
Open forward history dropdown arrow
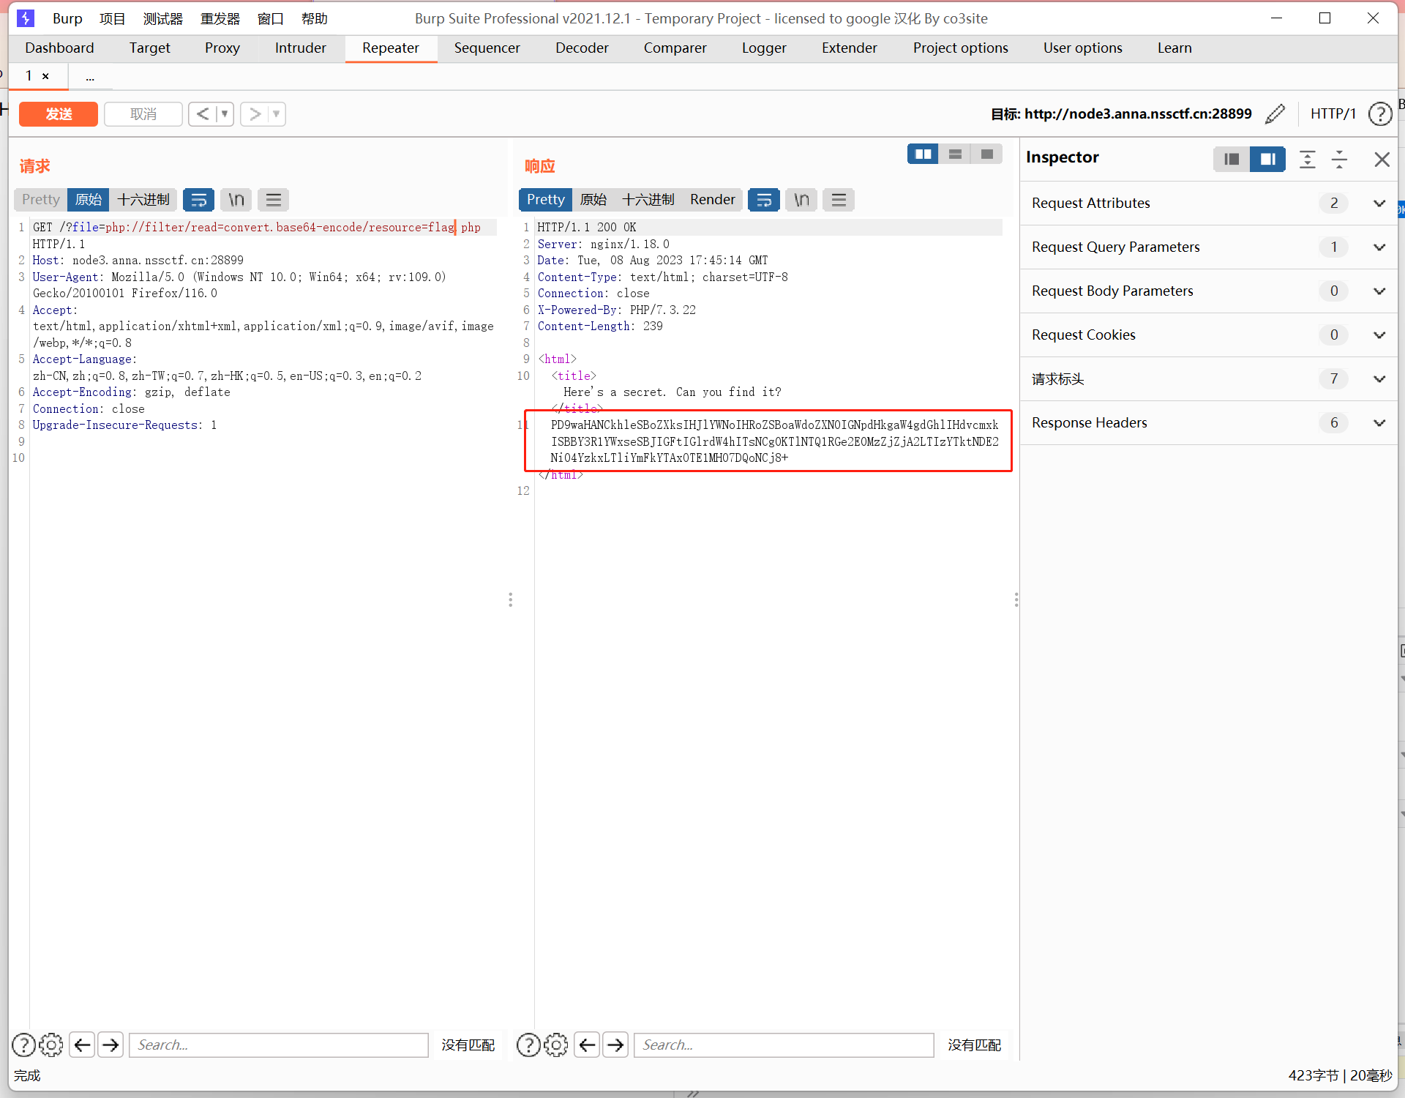point(277,114)
